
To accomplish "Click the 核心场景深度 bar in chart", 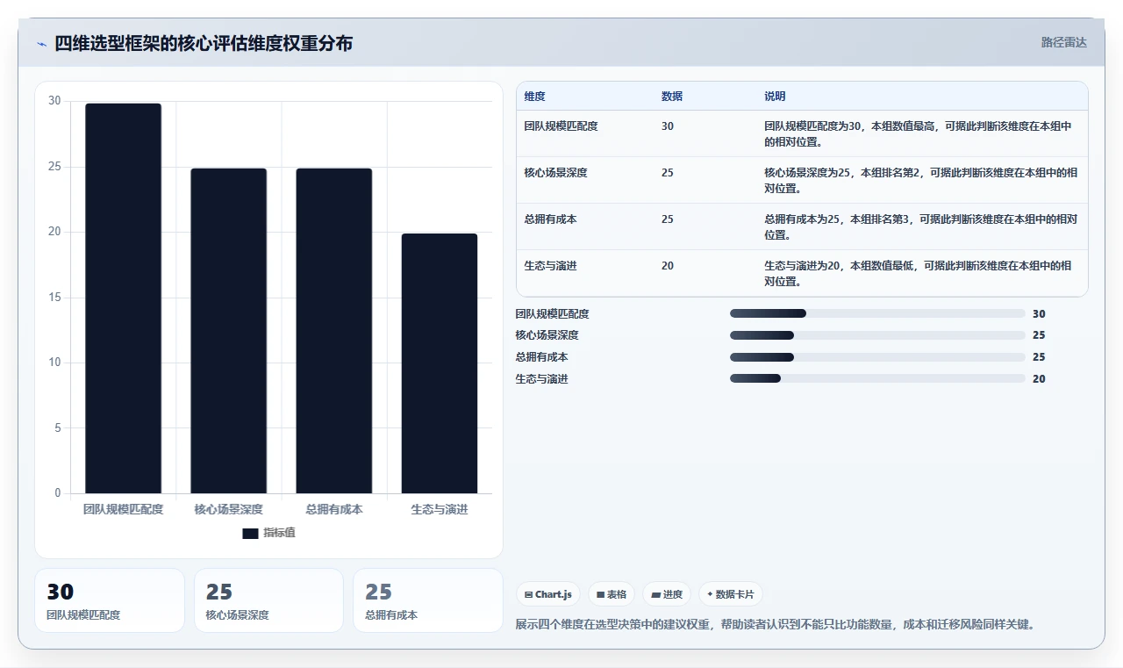I will click(228, 331).
